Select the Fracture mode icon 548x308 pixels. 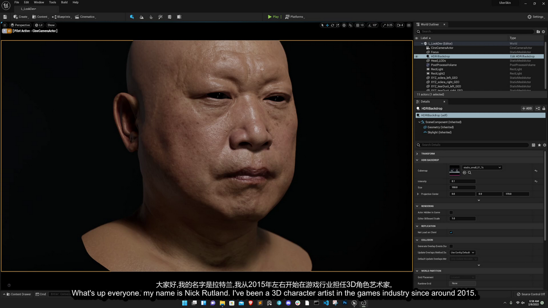169,17
